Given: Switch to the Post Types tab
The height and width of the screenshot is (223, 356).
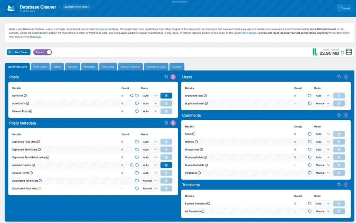Looking at the screenshot, I should (x=40, y=67).
